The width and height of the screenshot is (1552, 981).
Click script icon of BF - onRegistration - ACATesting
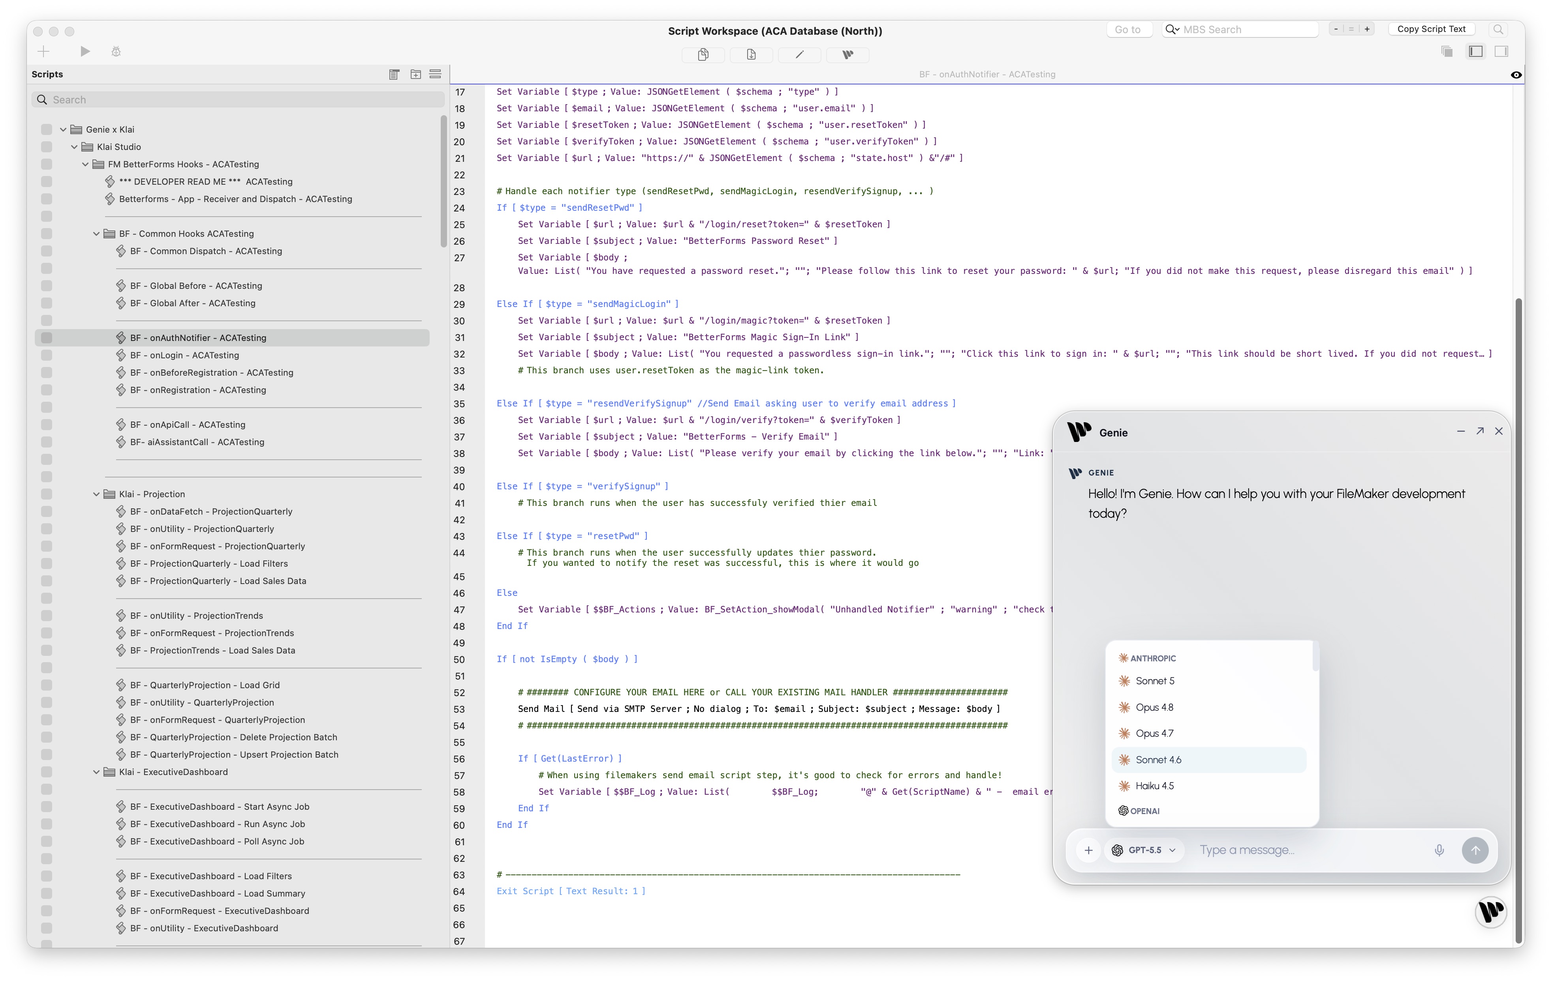click(x=120, y=390)
